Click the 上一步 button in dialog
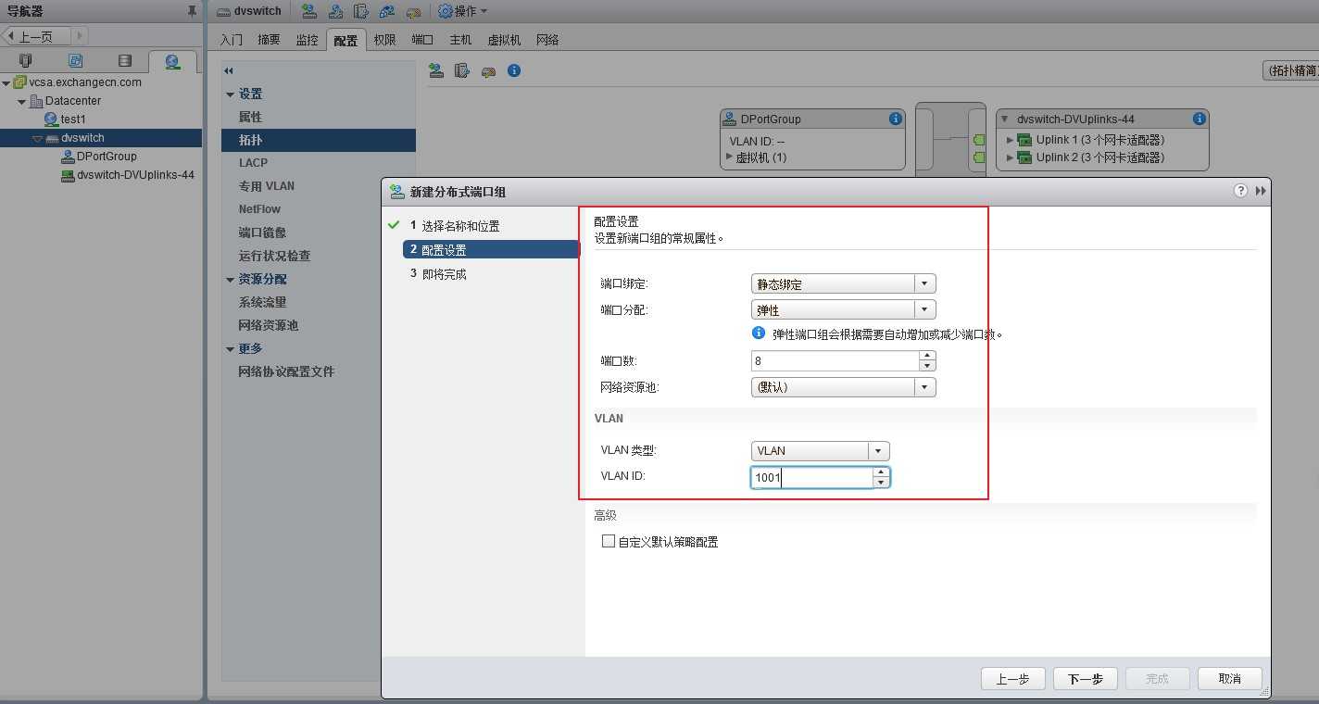Image resolution: width=1319 pixels, height=704 pixels. (x=1012, y=678)
